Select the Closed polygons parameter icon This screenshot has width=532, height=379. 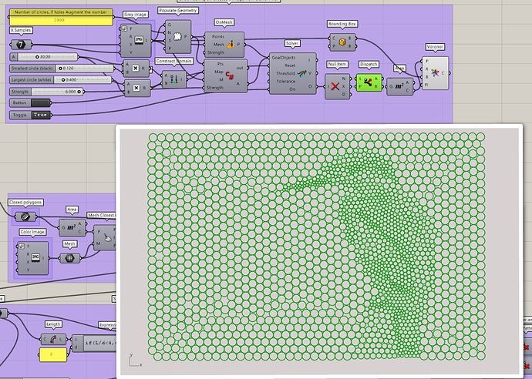click(x=25, y=216)
